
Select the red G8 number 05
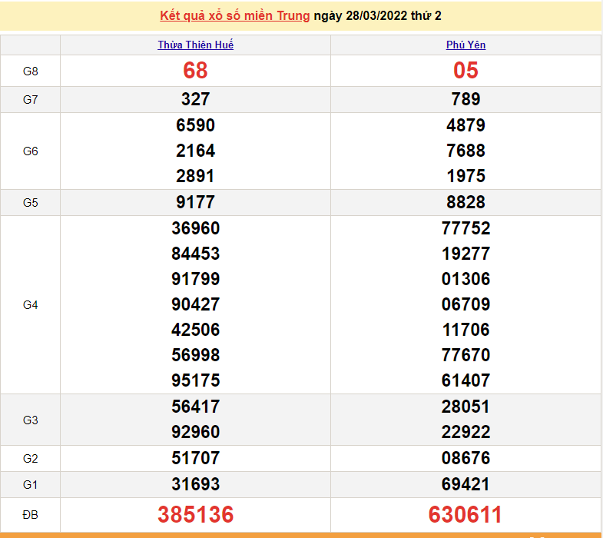point(466,71)
